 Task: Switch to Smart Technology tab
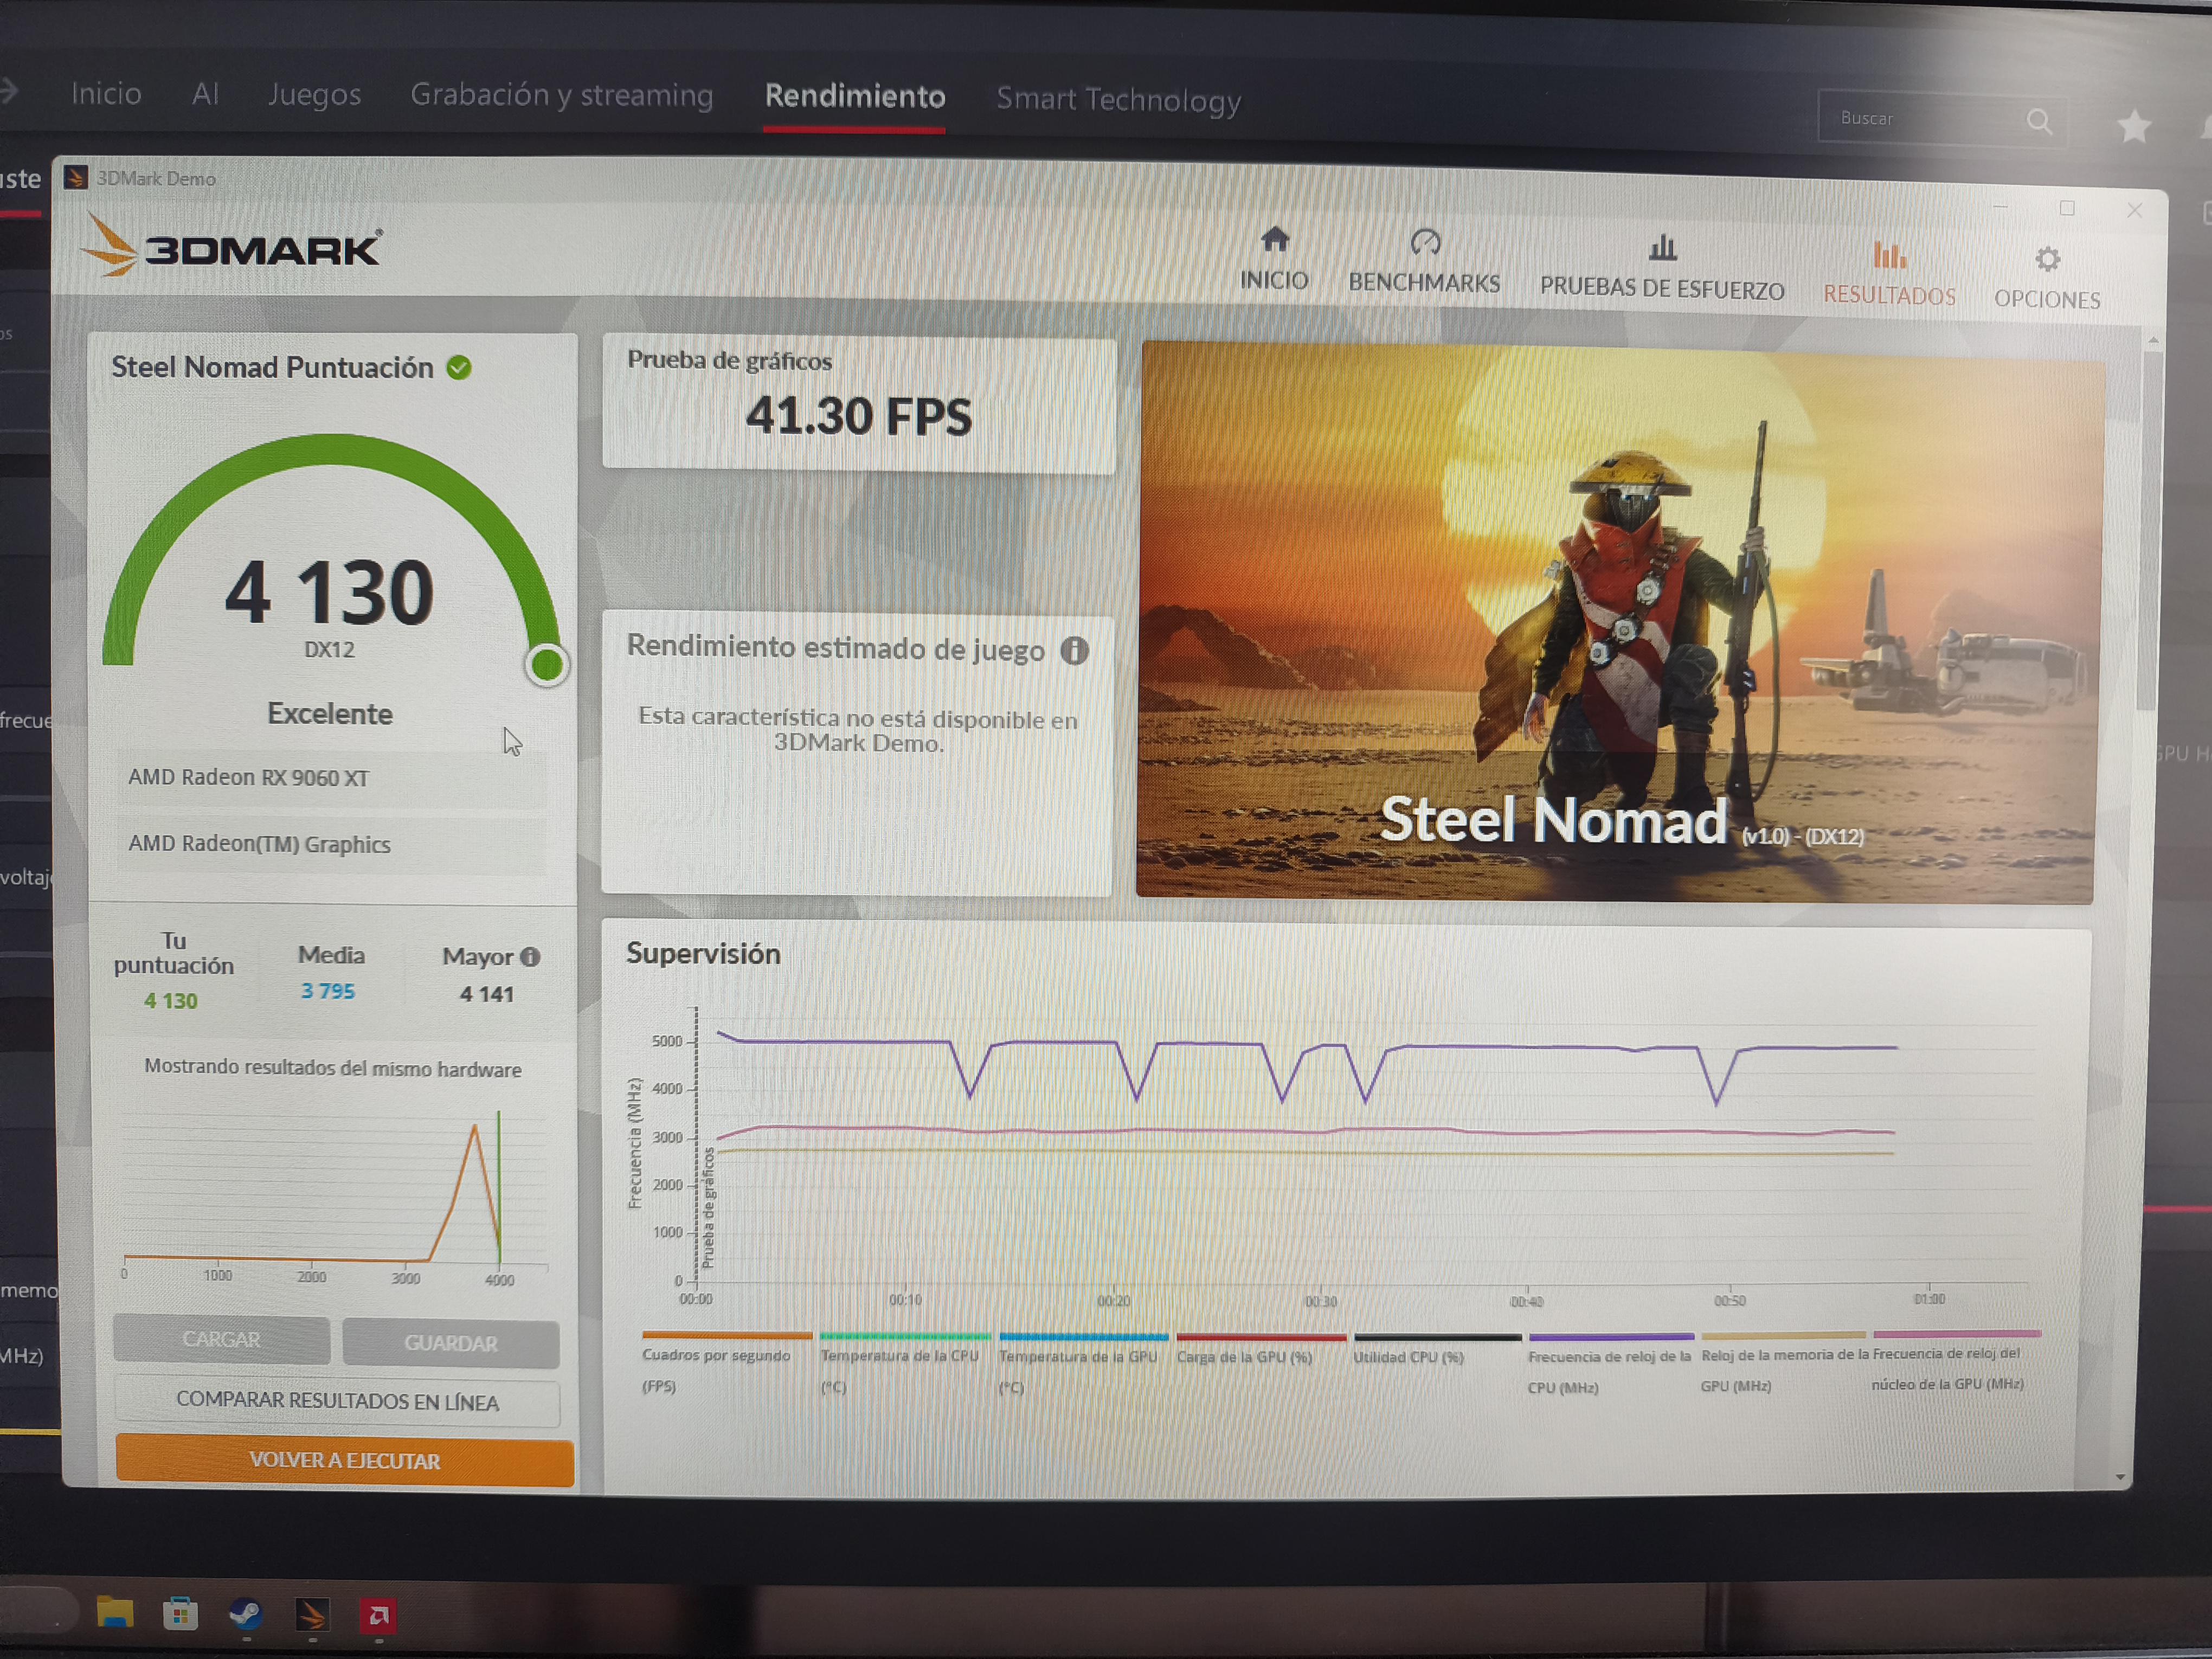[x=1118, y=99]
